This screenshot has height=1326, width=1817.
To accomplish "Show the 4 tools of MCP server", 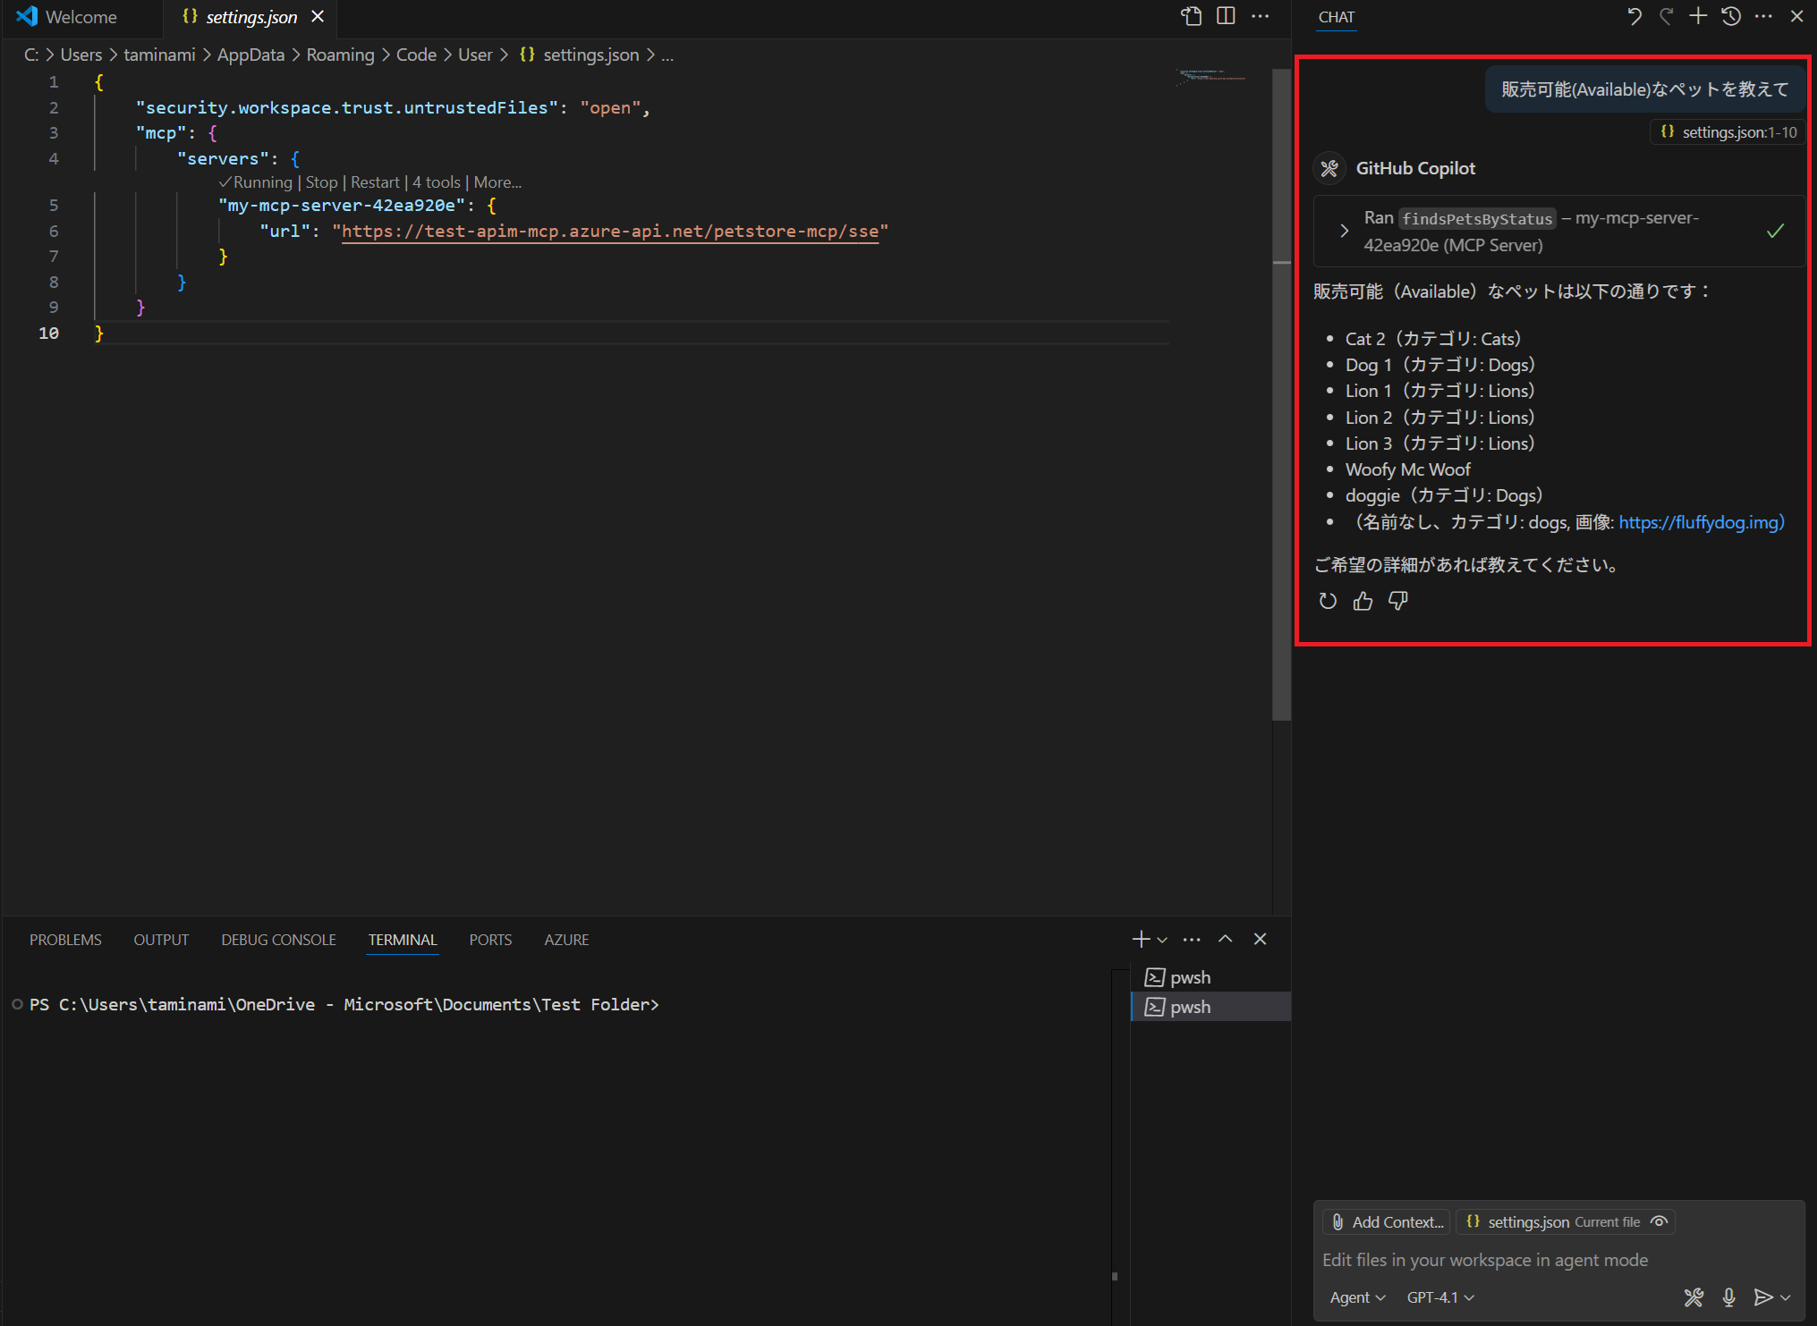I will tap(437, 182).
